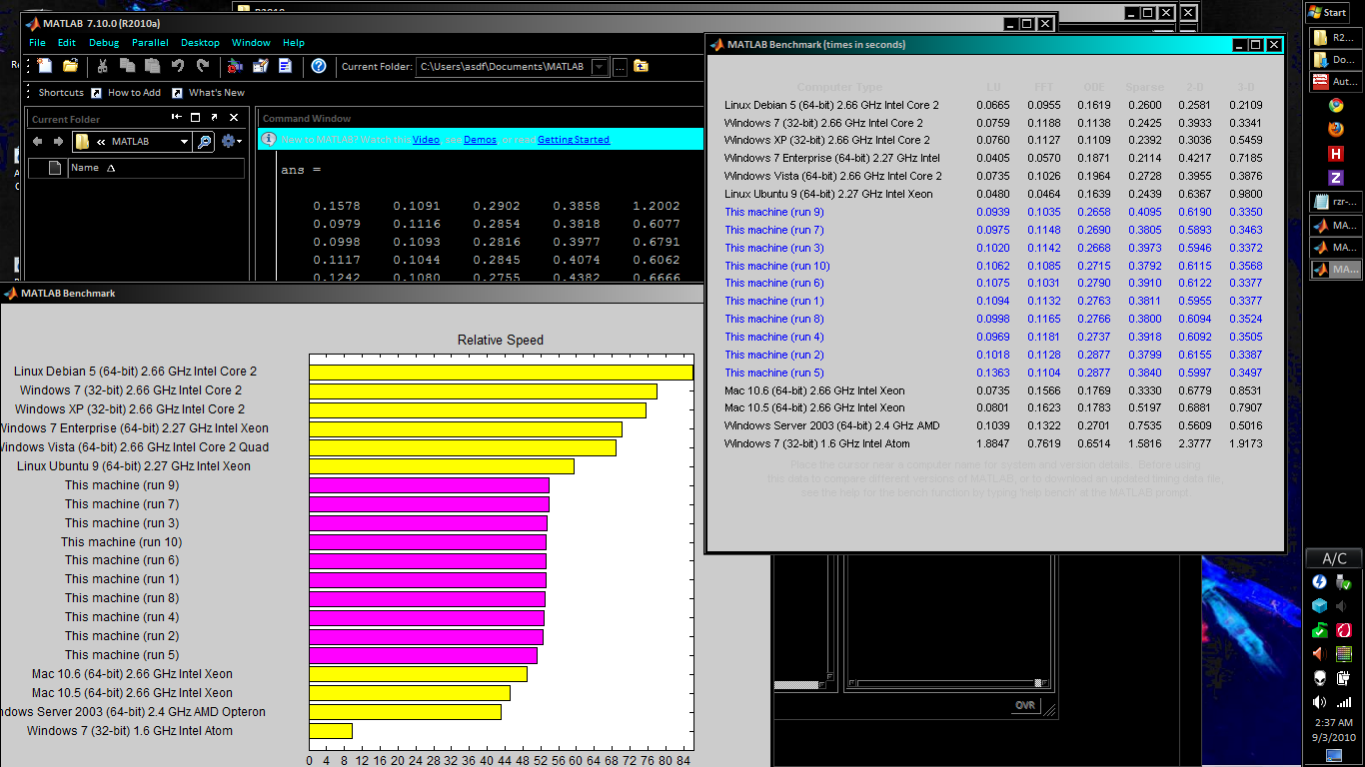Open the Window menu
Image resolution: width=1365 pixels, height=767 pixels.
(251, 43)
